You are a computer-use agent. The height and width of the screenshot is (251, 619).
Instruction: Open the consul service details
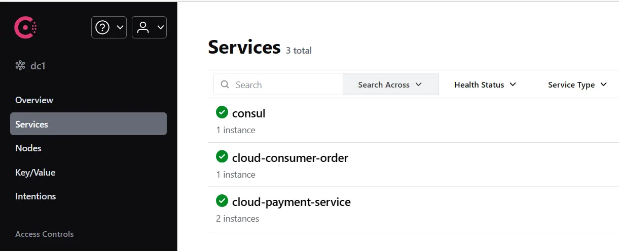[248, 113]
